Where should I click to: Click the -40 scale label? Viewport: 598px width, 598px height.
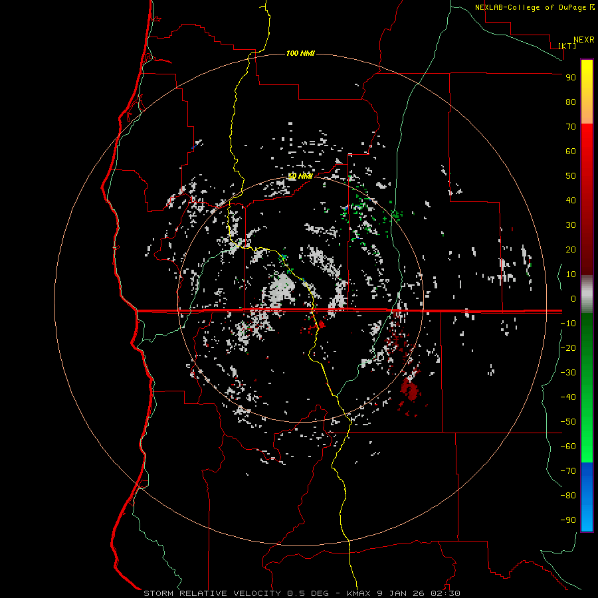point(568,397)
